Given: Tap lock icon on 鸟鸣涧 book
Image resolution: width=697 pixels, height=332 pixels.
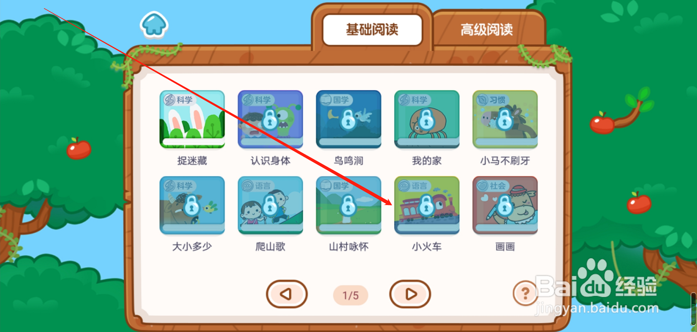Looking at the screenshot, I should pyautogui.click(x=348, y=119).
